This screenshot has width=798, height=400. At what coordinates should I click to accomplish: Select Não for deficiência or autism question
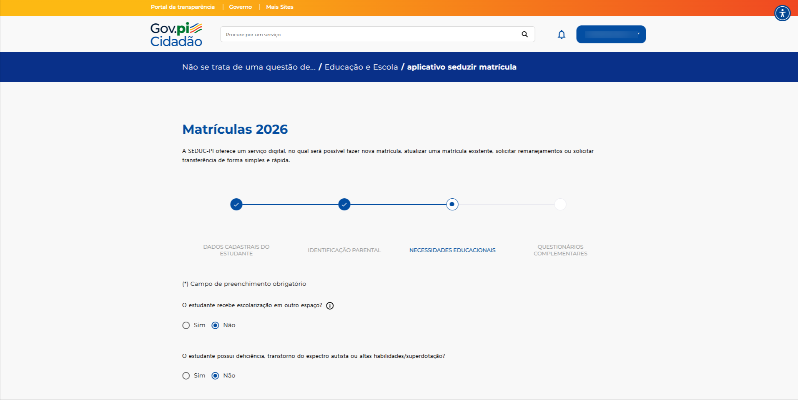215,376
